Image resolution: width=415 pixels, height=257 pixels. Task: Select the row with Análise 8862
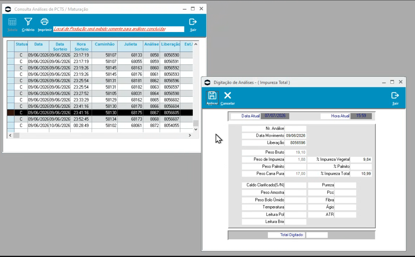[100, 80]
